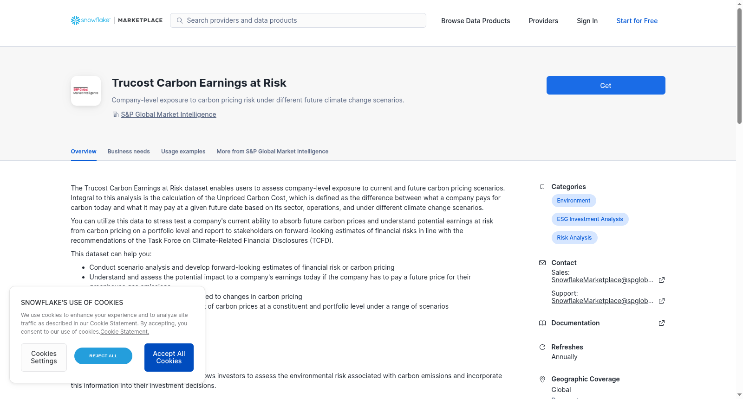The width and height of the screenshot is (743, 399).
Task: Click the 'Annually' refresh value
Action: point(564,357)
